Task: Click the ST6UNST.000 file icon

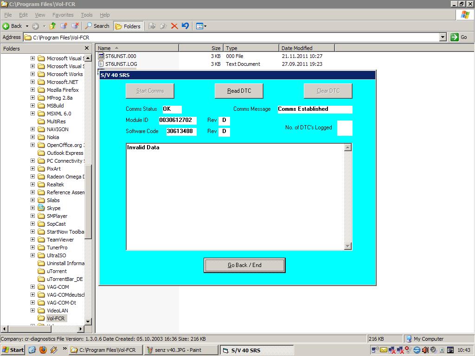Action: click(101, 56)
